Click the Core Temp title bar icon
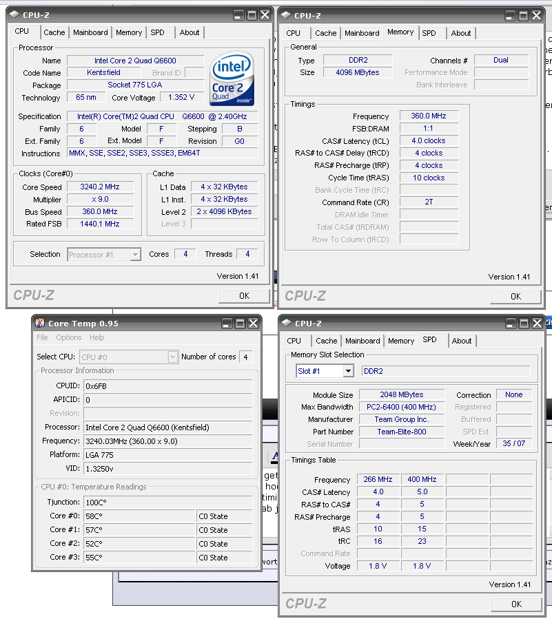The image size is (552, 623). (40, 323)
